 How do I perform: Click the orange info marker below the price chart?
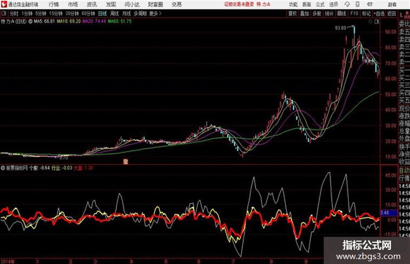point(126,162)
